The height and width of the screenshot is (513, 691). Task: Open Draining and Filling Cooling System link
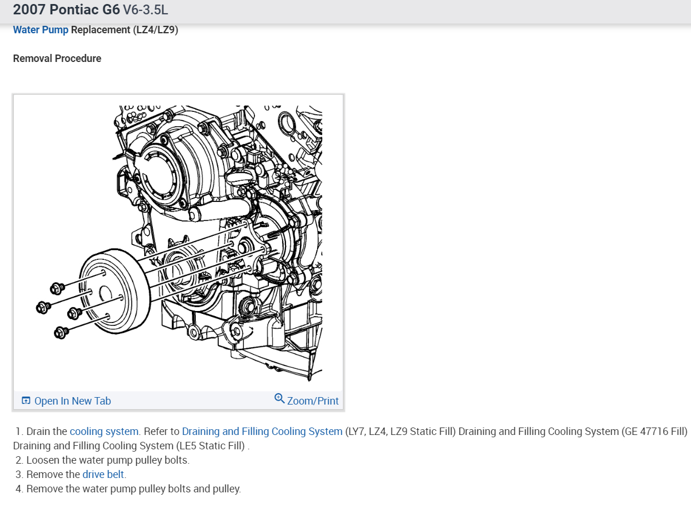click(262, 432)
